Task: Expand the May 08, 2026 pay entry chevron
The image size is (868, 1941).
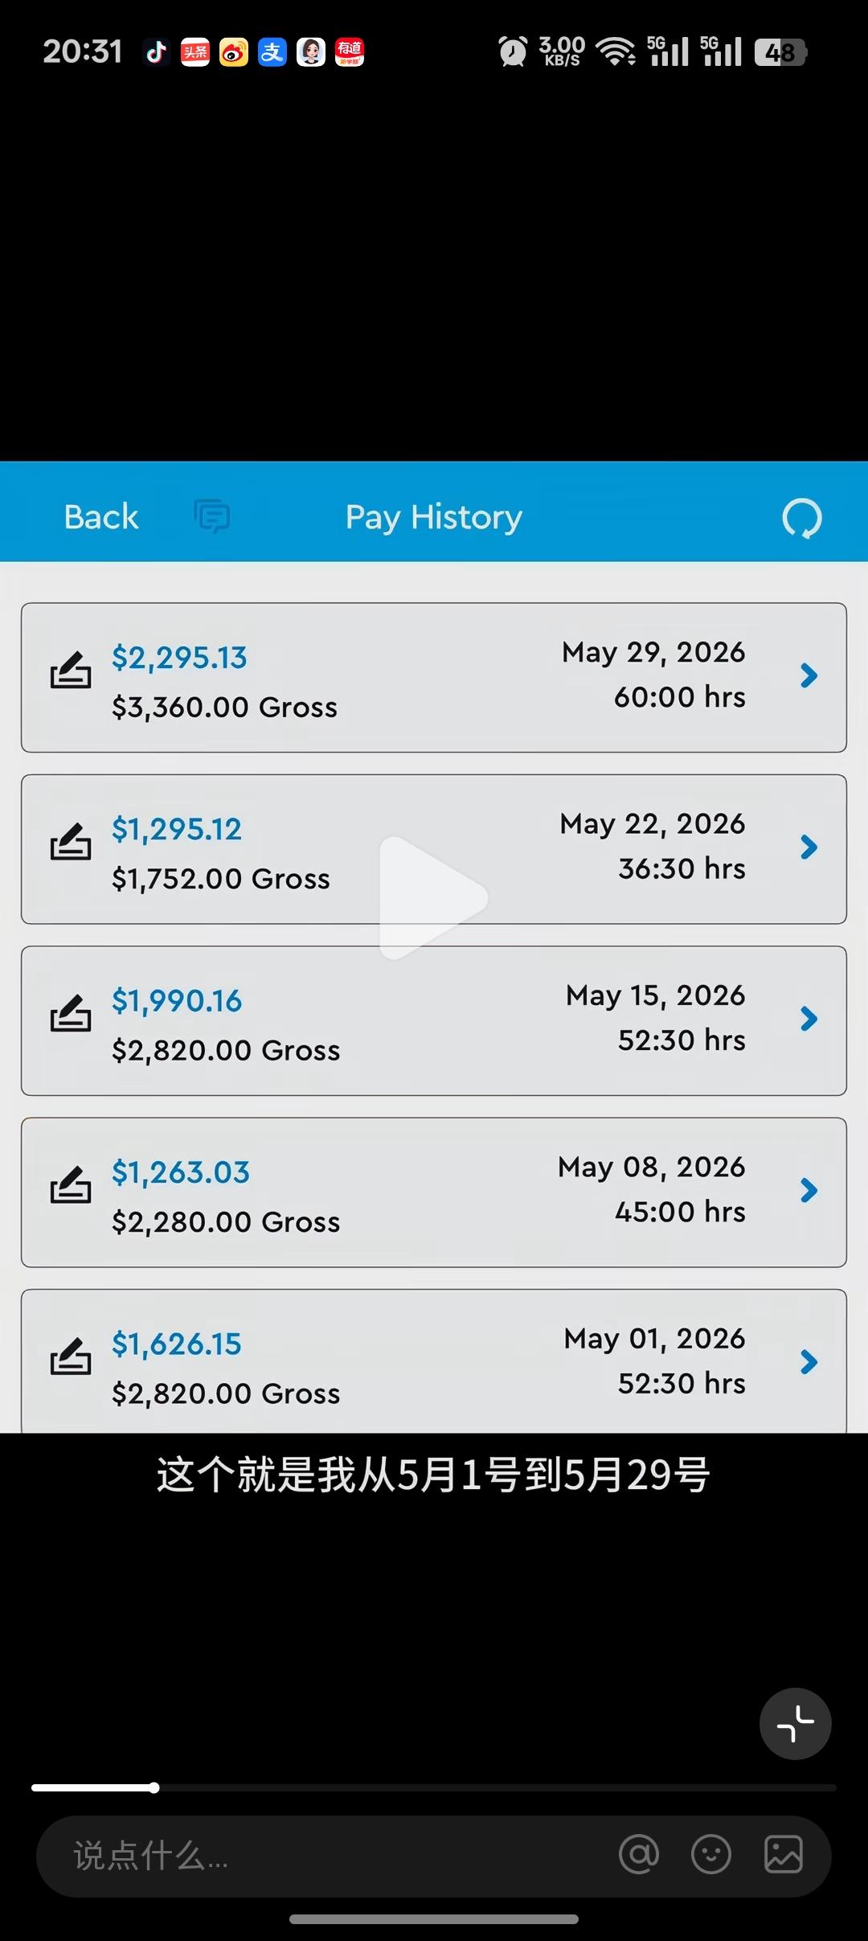Action: (809, 1190)
